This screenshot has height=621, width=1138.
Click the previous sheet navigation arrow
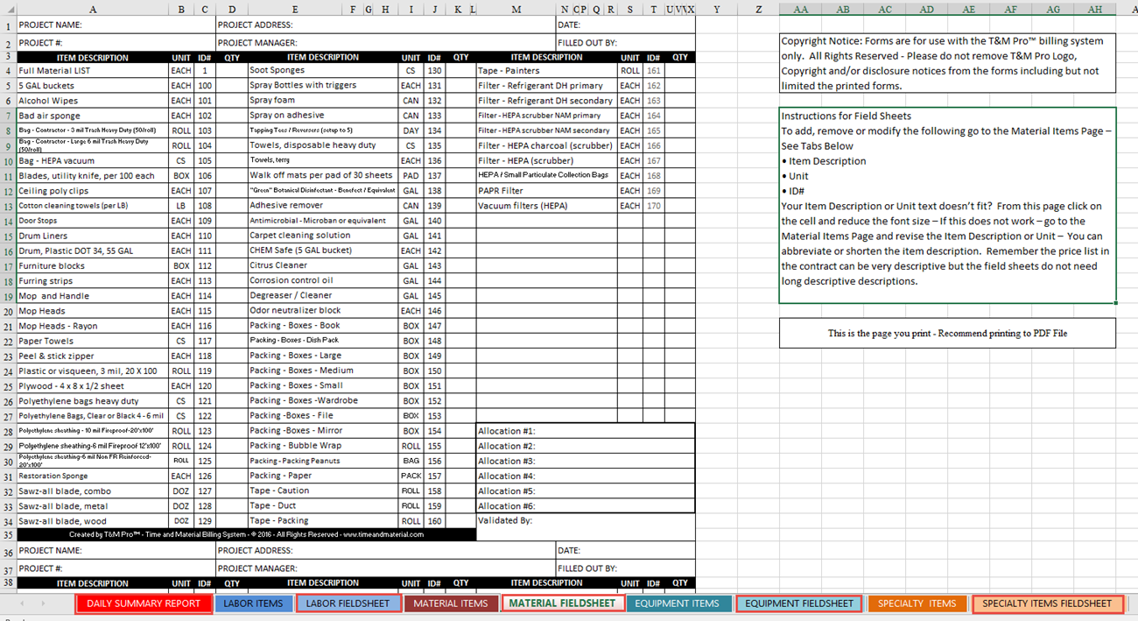pos(23,603)
